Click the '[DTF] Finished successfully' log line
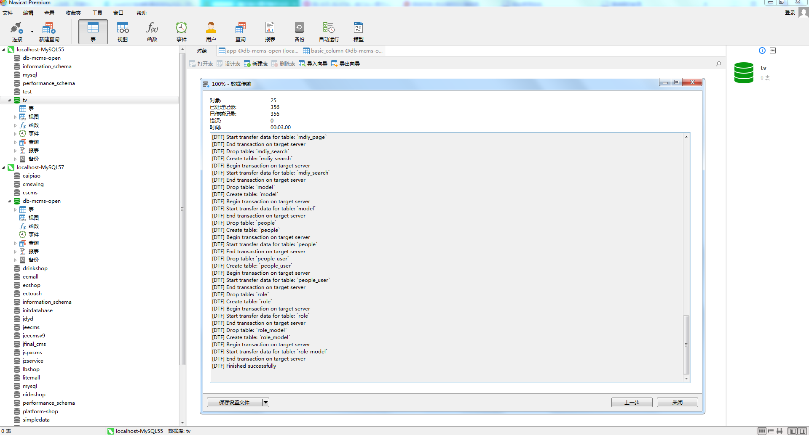Screen dimensions: 809x435 [244, 366]
